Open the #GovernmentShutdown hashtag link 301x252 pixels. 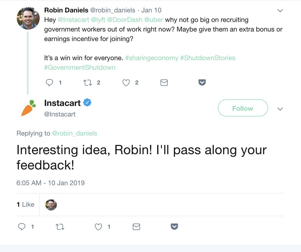(80, 67)
